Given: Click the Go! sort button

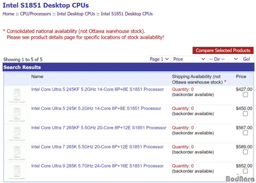Looking at the screenshot, I should [247, 59].
